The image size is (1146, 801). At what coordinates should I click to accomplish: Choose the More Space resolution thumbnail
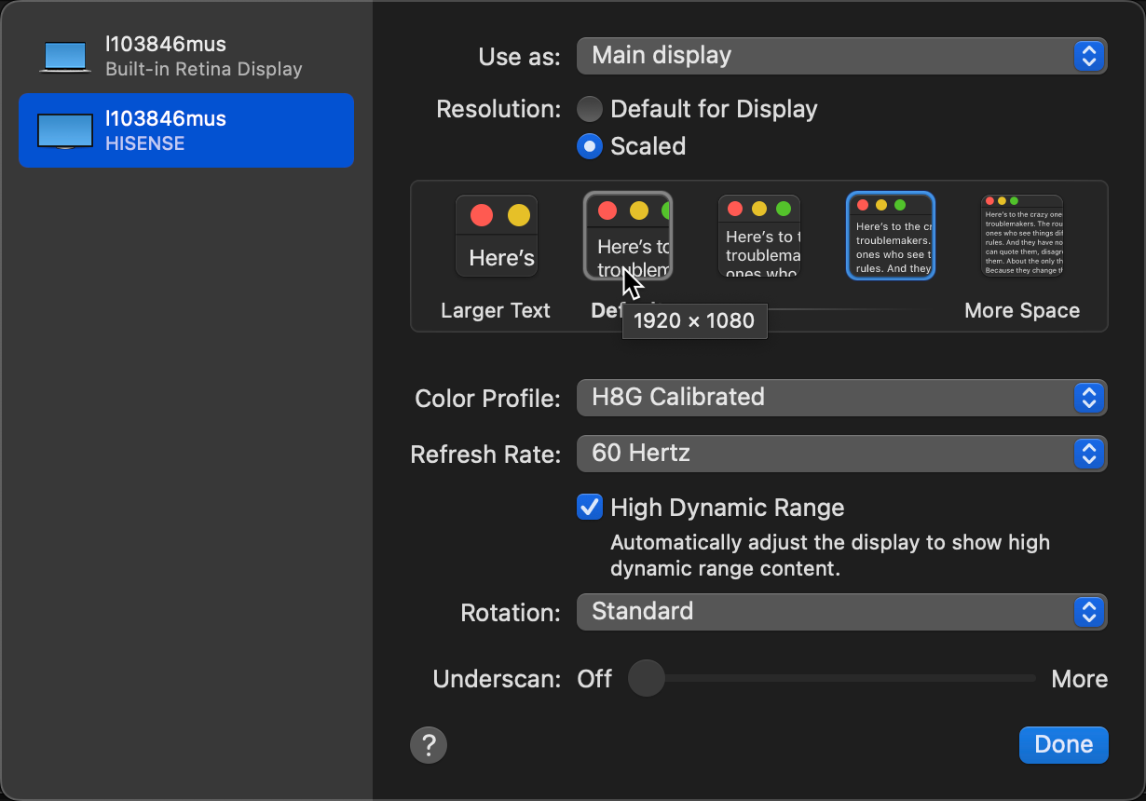1021,237
